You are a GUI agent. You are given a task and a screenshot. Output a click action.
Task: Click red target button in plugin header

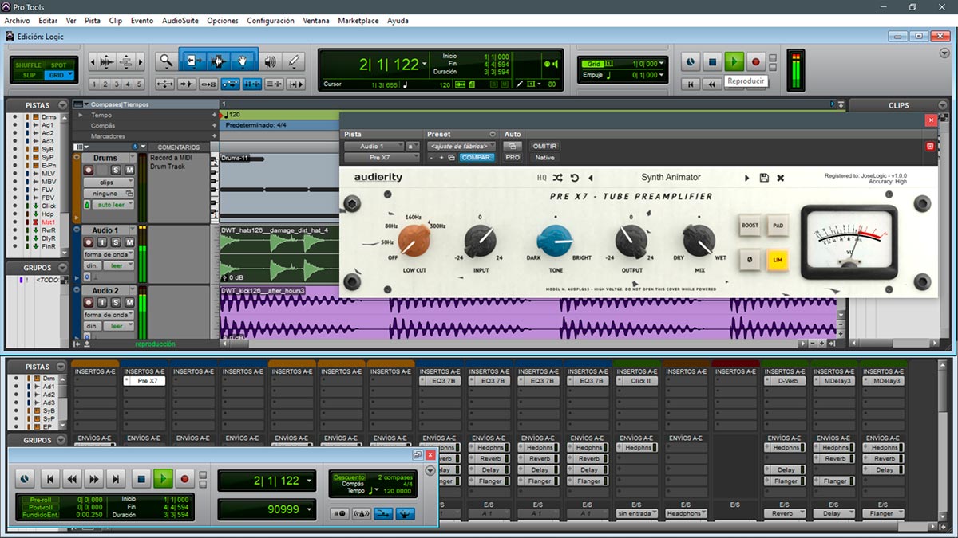[929, 147]
